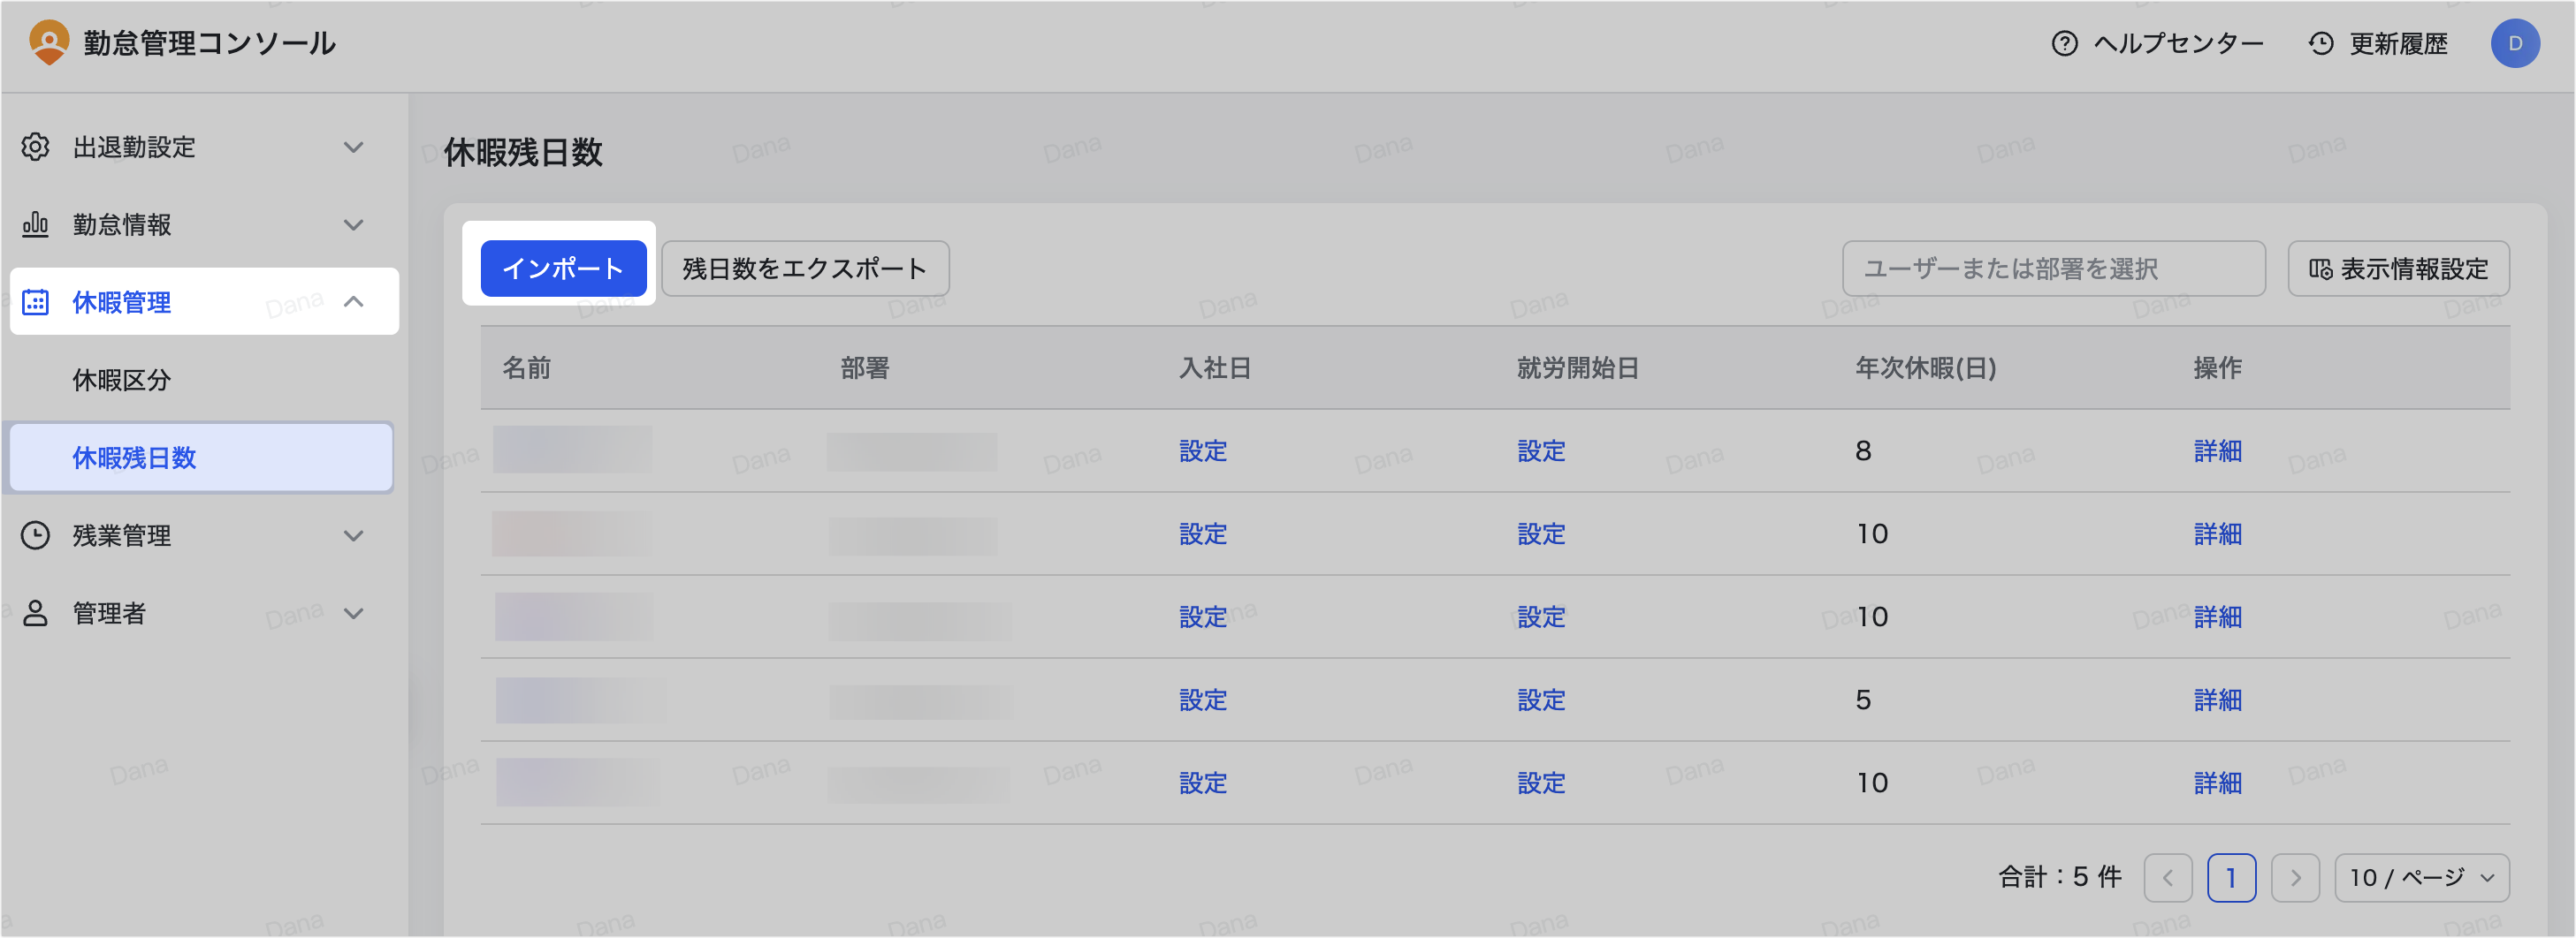
Task: Click the 管理者 person icon
Action: click(x=36, y=613)
